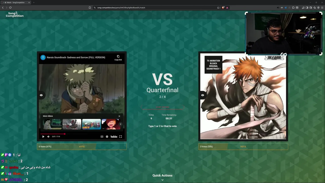Open the Brave Shields lion icon
The width and height of the screenshot is (325, 183).
[x=223, y=8]
